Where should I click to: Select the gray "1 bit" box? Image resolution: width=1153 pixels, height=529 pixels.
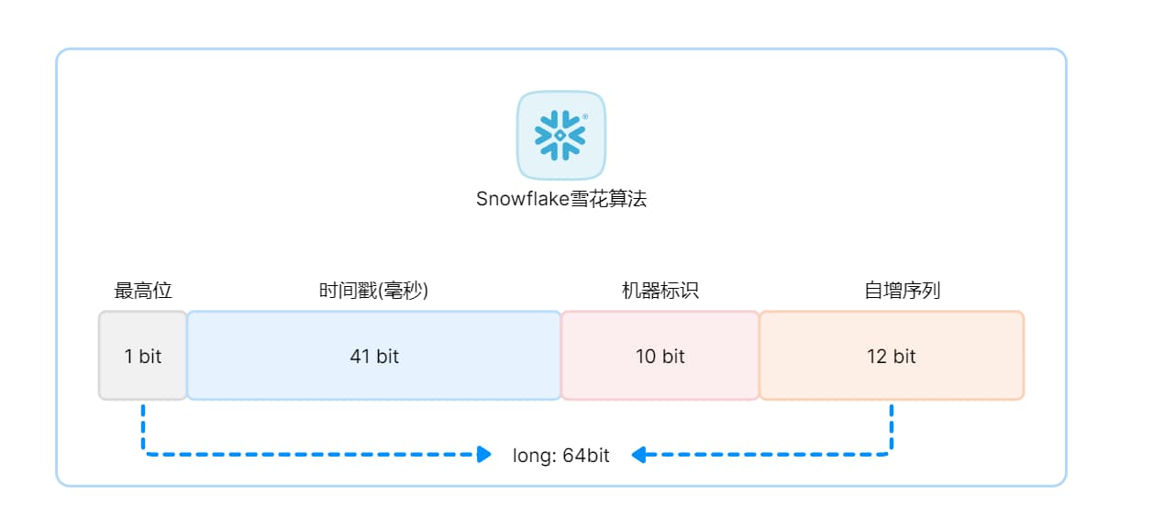click(x=143, y=356)
